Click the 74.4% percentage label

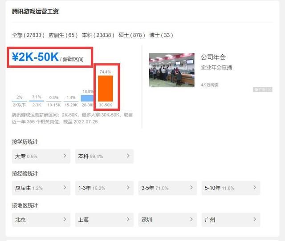click(x=105, y=72)
